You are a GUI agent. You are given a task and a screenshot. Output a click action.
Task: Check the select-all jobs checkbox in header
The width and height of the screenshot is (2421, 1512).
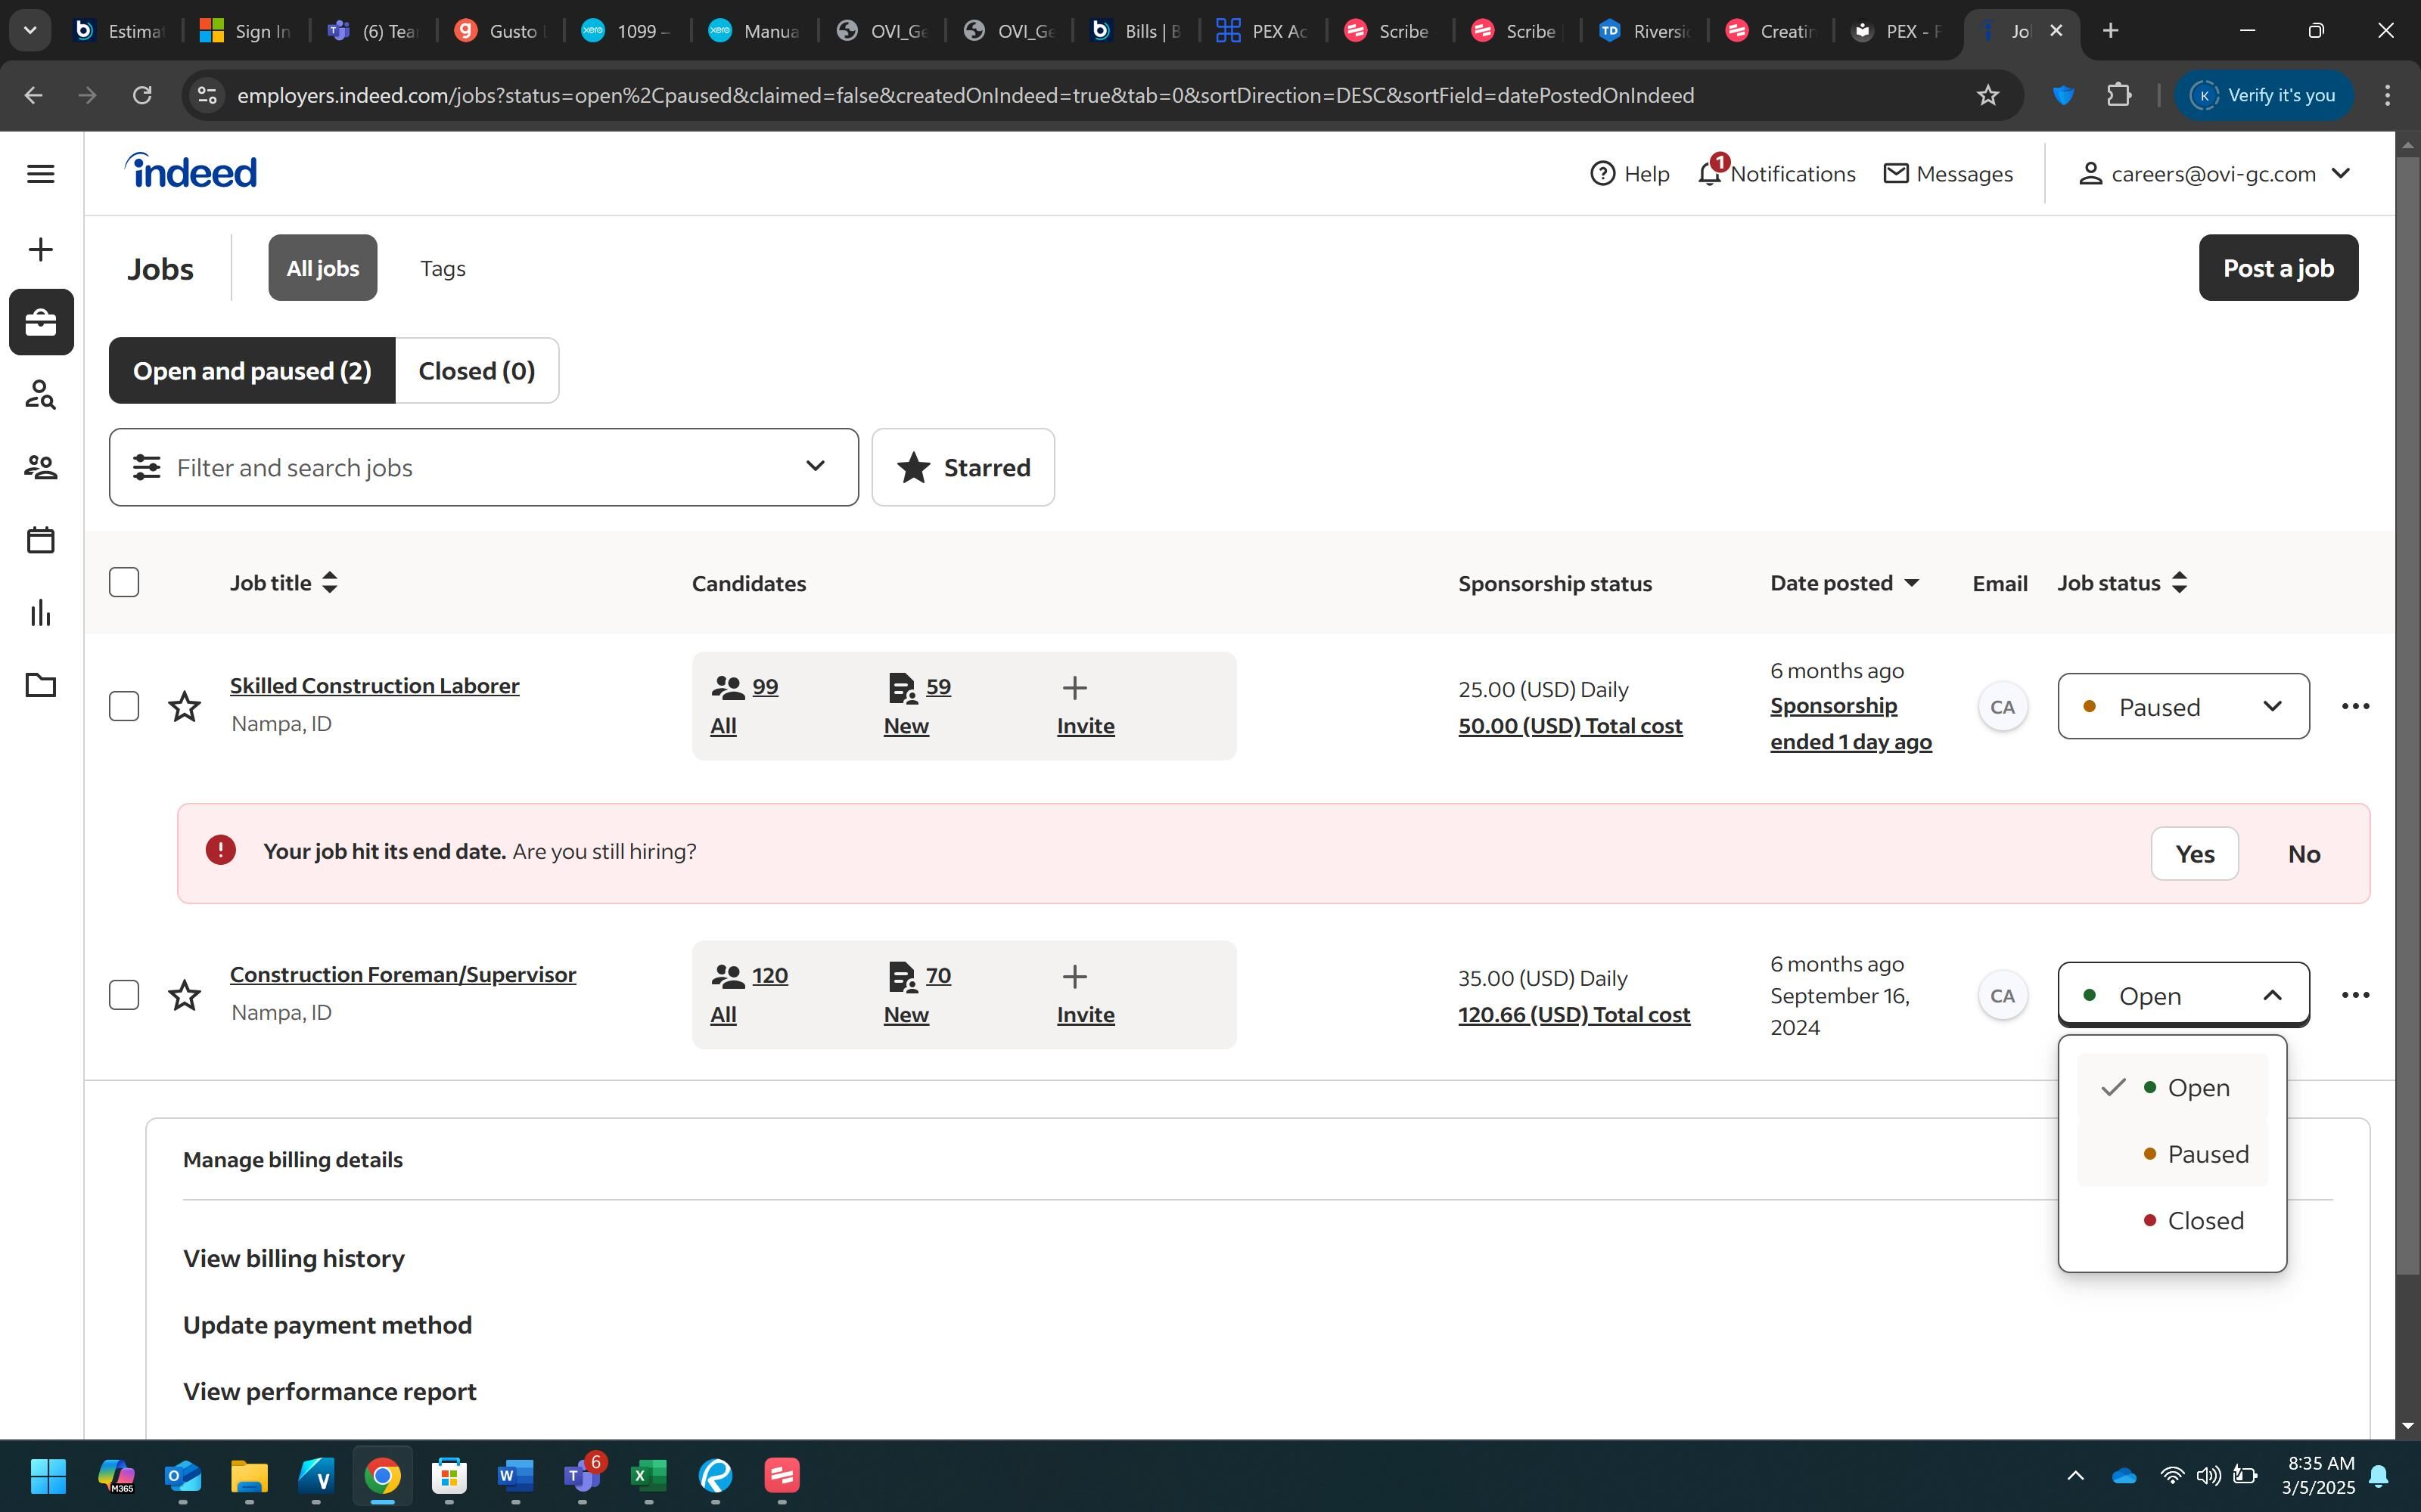(x=124, y=583)
